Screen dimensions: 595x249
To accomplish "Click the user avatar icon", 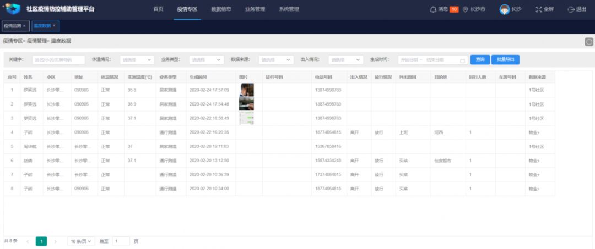I will (x=504, y=9).
